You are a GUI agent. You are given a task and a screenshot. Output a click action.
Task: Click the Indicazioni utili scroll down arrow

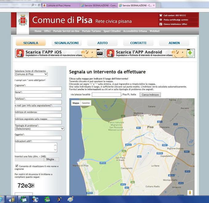click(55, 150)
